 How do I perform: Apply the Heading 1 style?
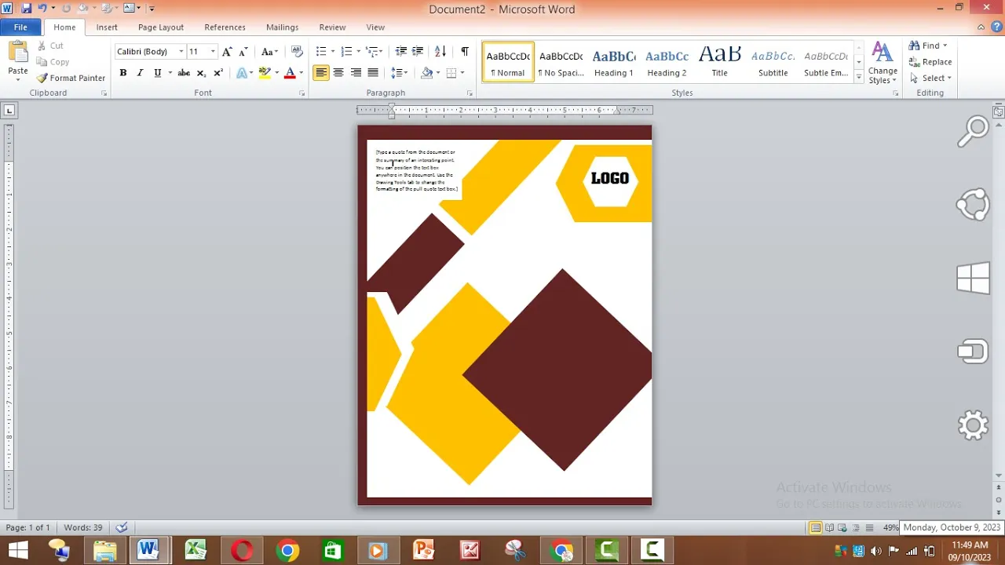tap(614, 62)
